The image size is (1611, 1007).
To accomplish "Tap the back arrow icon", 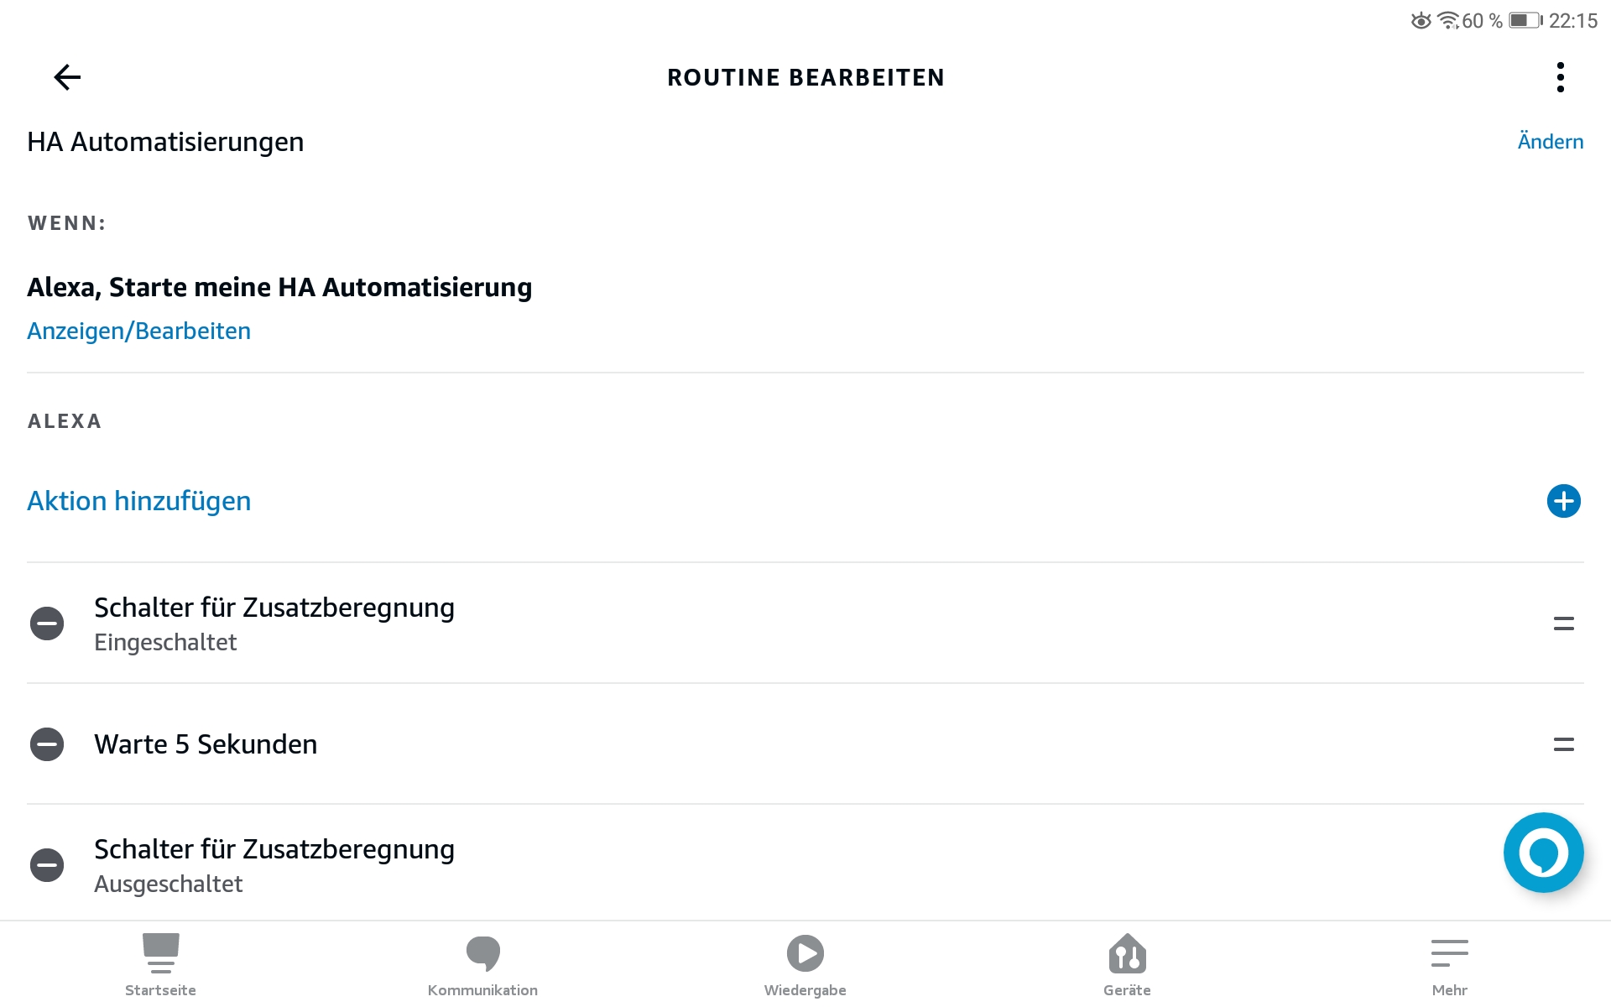I will 67,77.
